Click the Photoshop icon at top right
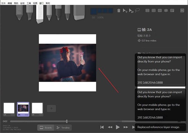 [x=182, y=11]
